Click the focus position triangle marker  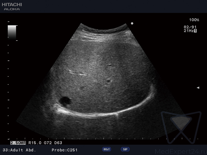(198, 88)
